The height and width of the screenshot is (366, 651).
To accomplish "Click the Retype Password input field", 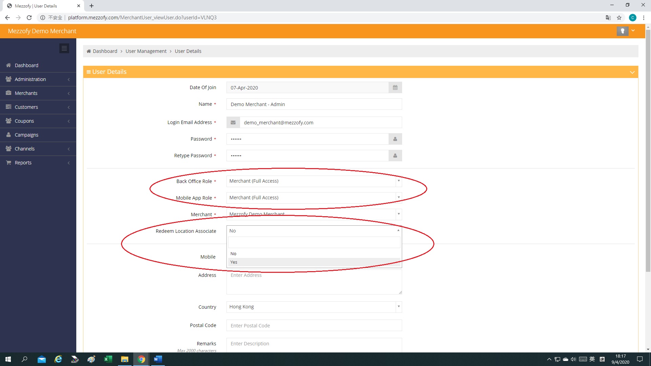I will tap(307, 156).
